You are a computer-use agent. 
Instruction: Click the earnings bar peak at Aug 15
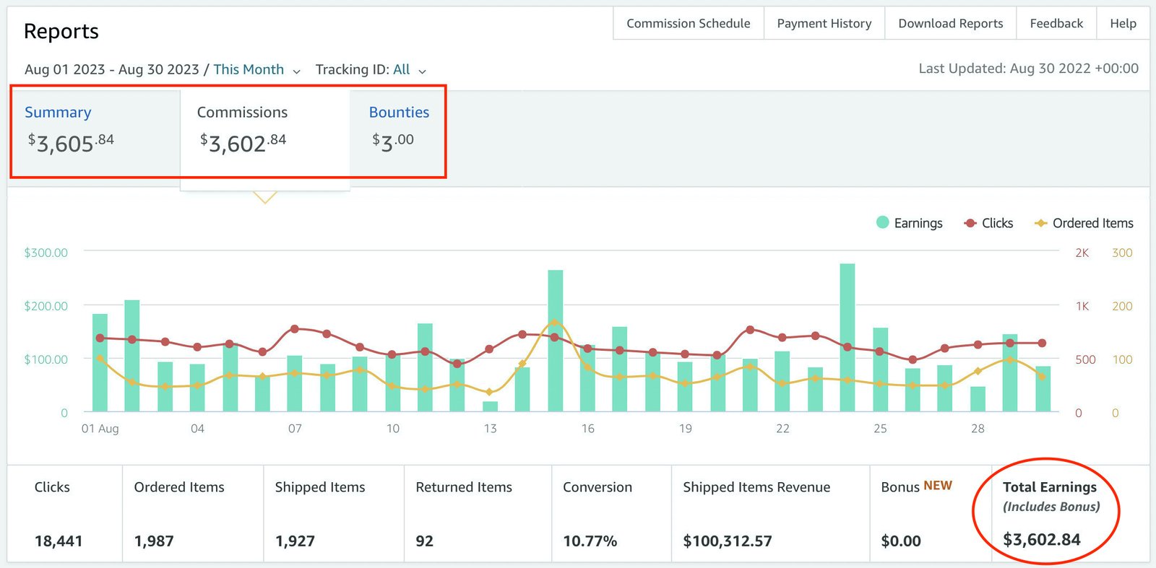(555, 341)
